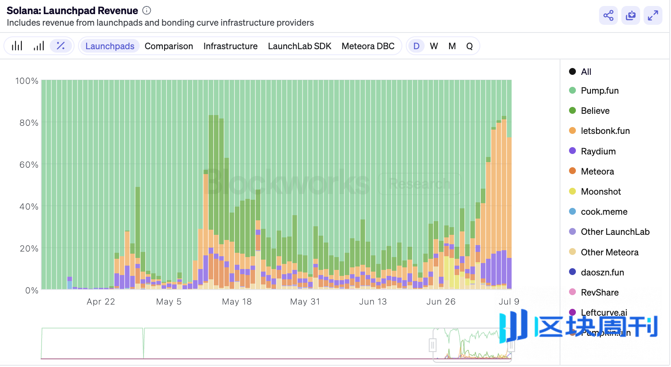Switch to ascending bar chart view

click(x=39, y=46)
